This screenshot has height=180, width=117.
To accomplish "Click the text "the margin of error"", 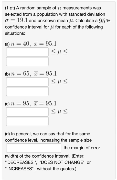I will pos(82,148).
